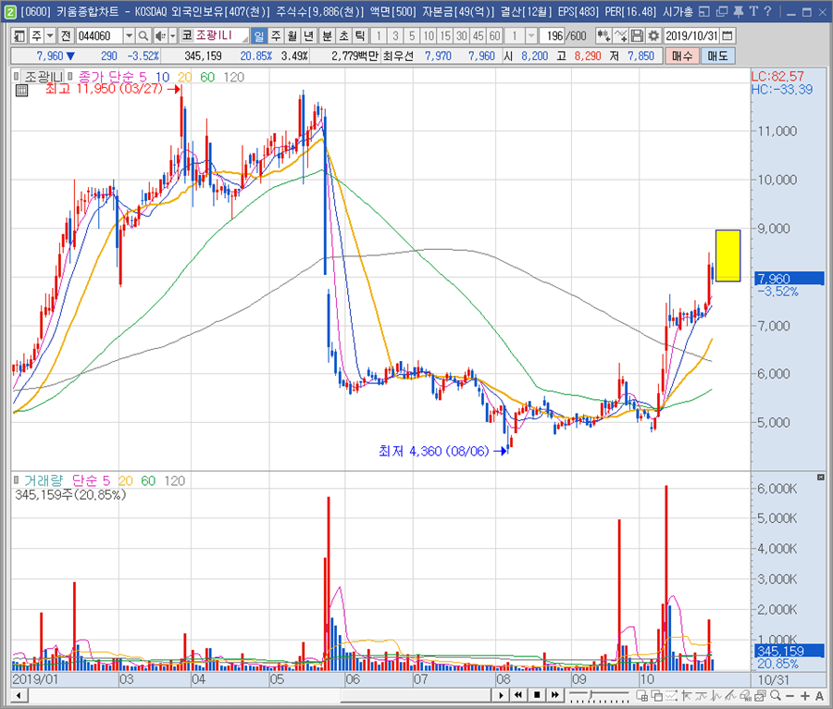Open the stock code dropdown arrow
Viewport: 833px width, 709px height.
point(129,36)
